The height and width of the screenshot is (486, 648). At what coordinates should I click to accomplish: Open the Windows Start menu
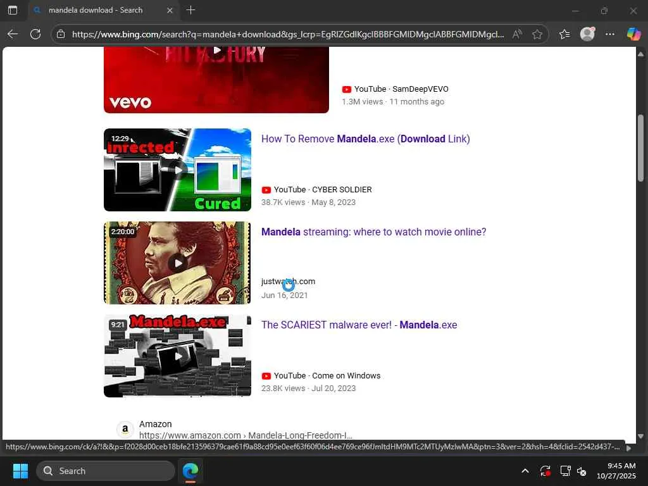[20, 471]
